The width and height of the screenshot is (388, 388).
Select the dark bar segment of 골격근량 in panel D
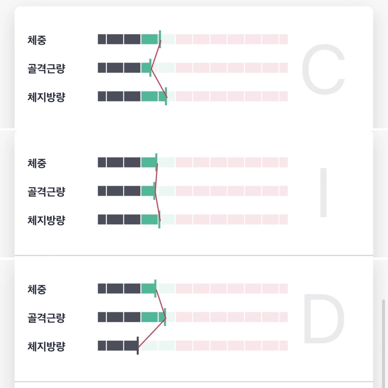pyautogui.click(x=119, y=318)
